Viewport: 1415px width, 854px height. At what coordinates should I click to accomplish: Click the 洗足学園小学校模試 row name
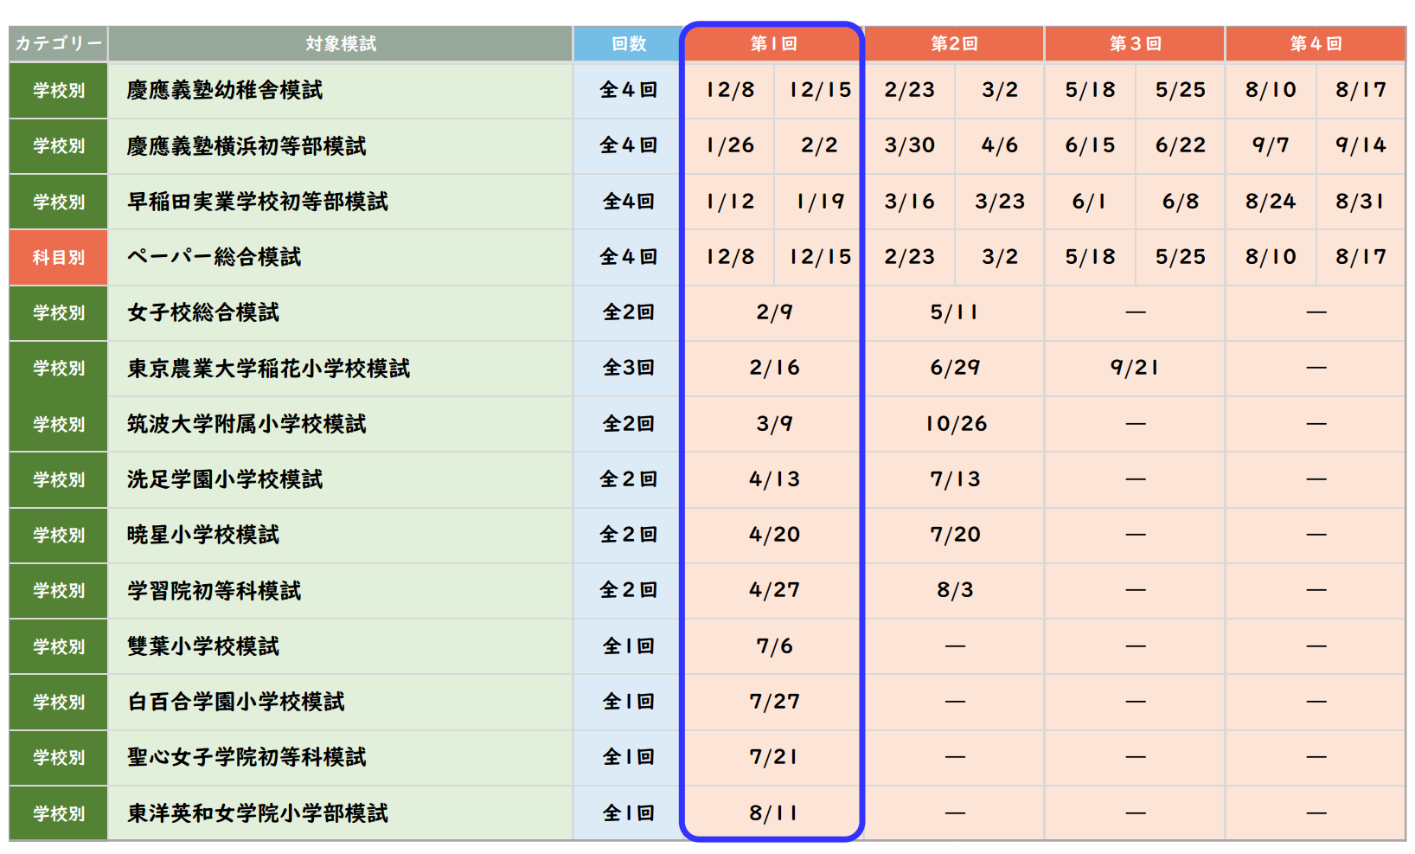[225, 479]
